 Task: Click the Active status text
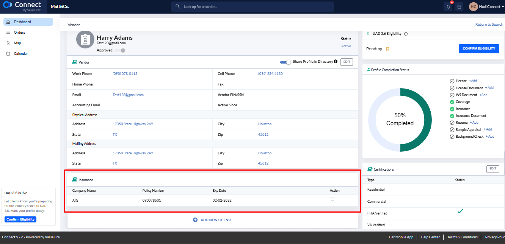[x=346, y=46]
